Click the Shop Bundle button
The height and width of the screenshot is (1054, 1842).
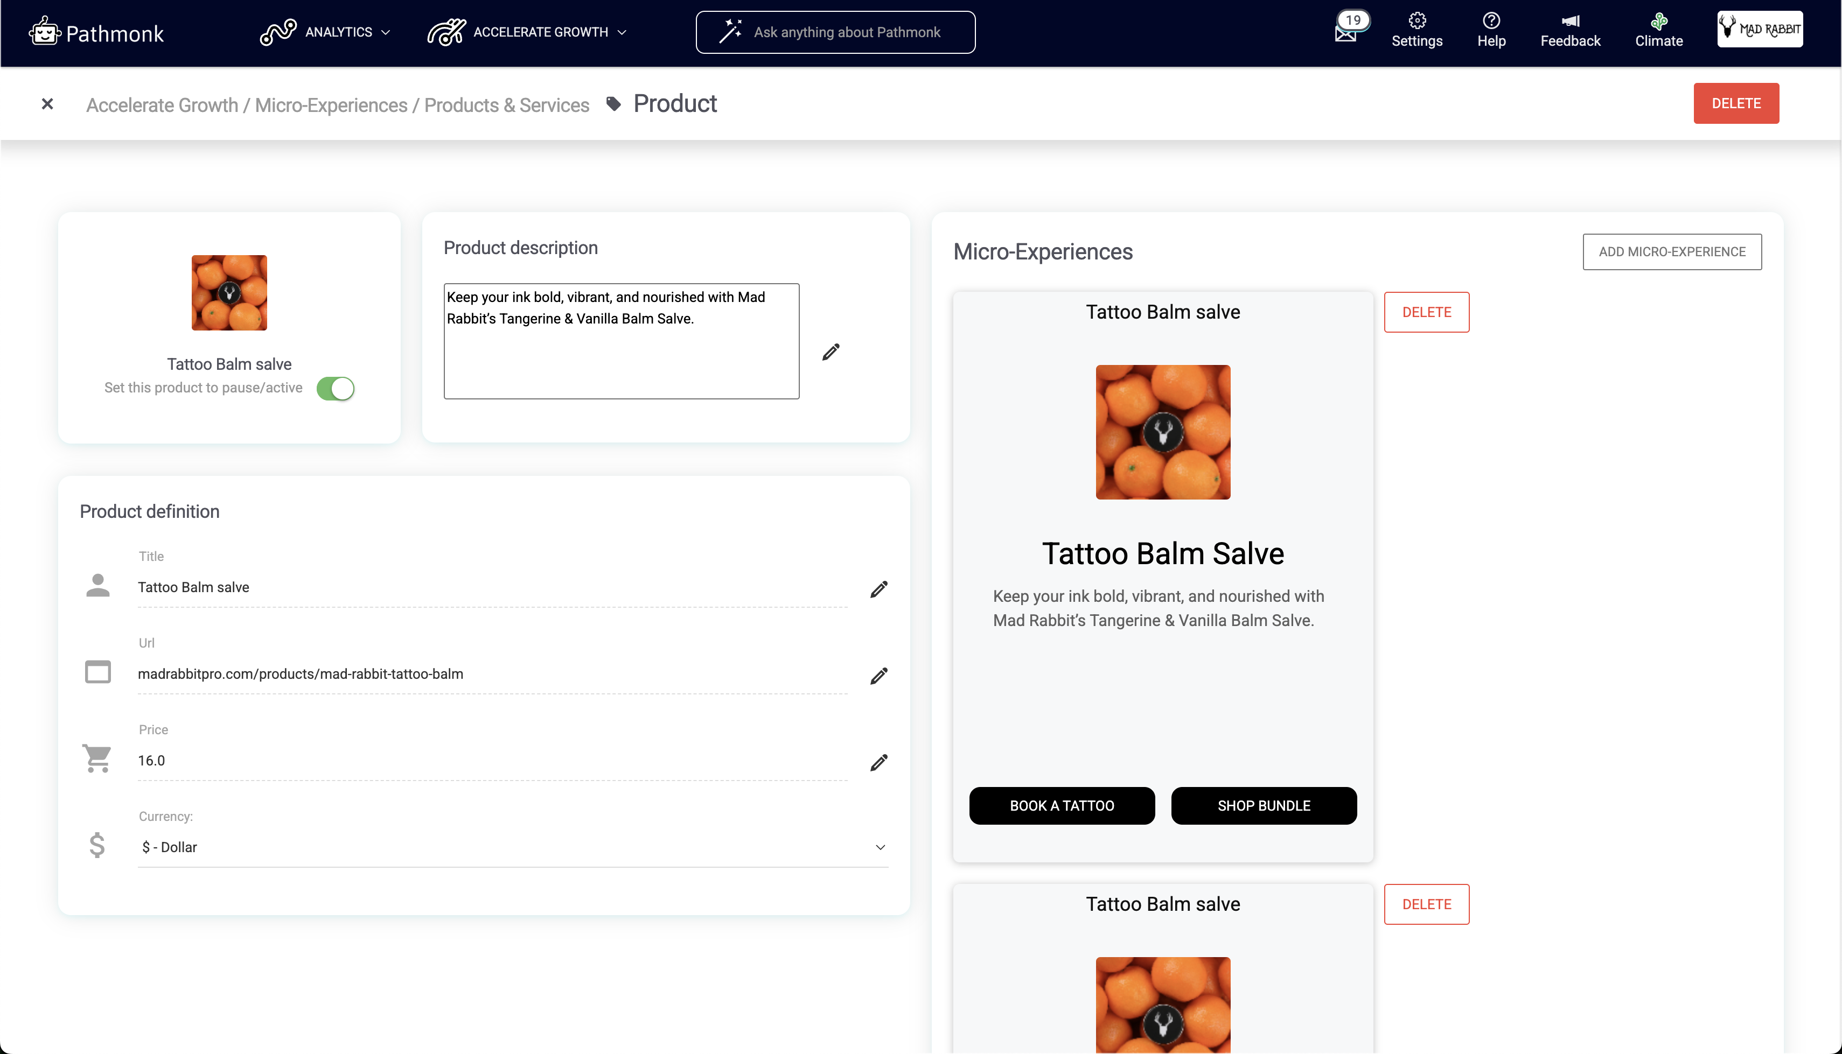(x=1263, y=806)
